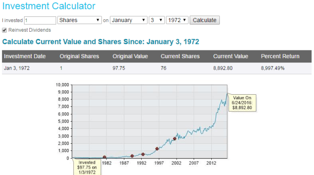Click the chart marker near 1982
The image size is (314, 175).
pos(104,157)
